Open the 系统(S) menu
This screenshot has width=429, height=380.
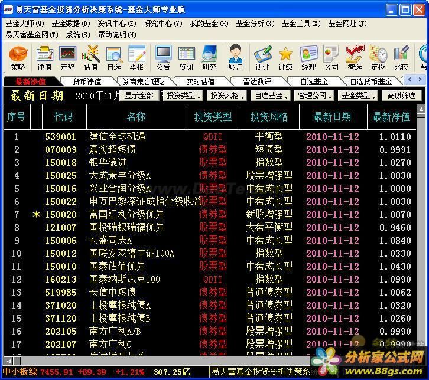pos(78,35)
